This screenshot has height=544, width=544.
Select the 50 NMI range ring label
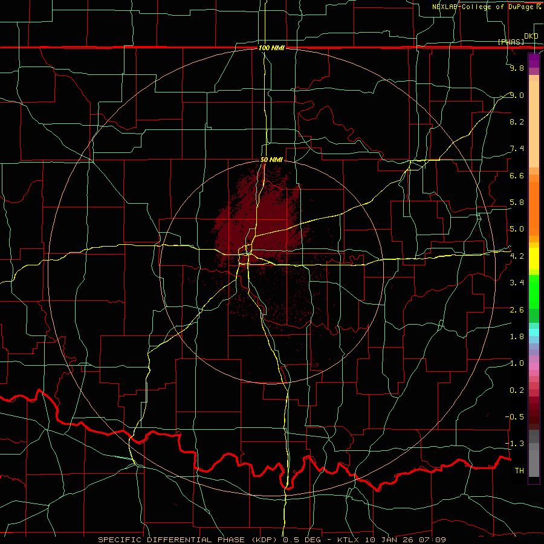tap(271, 160)
